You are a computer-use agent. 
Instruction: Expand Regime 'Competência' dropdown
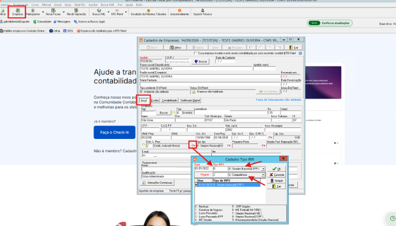263,175
